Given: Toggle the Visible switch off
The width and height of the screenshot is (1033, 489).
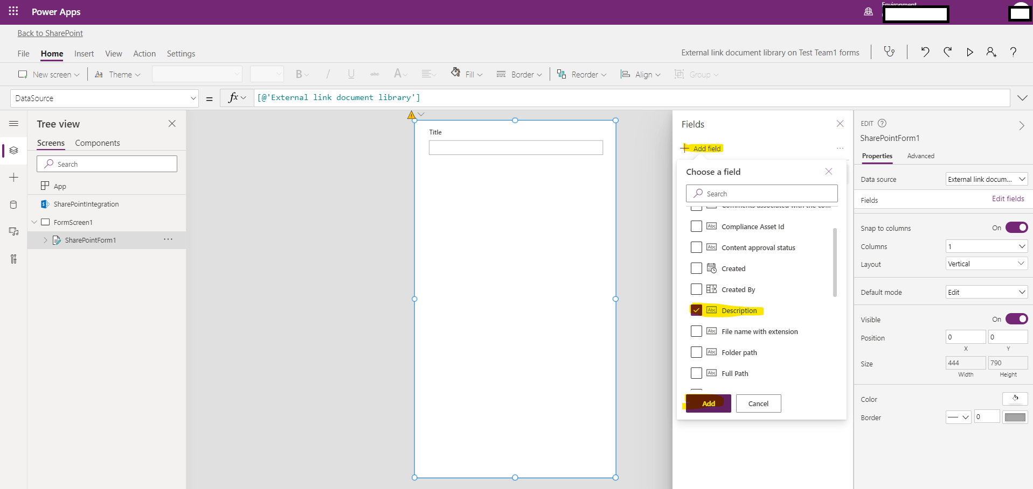Looking at the screenshot, I should click(1016, 319).
